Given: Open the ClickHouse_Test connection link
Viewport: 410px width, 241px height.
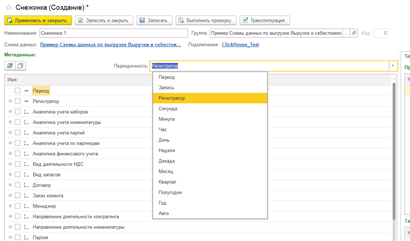Looking at the screenshot, I should pos(240,45).
